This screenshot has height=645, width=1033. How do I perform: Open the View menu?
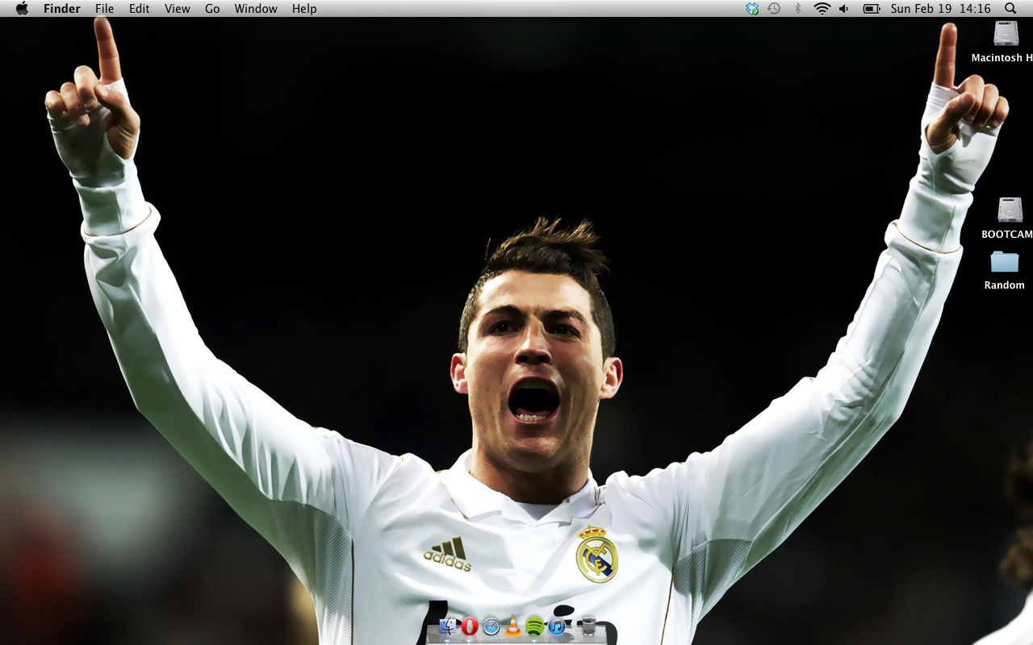click(178, 9)
